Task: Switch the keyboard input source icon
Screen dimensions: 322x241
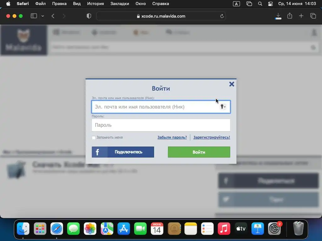Action: [236, 4]
